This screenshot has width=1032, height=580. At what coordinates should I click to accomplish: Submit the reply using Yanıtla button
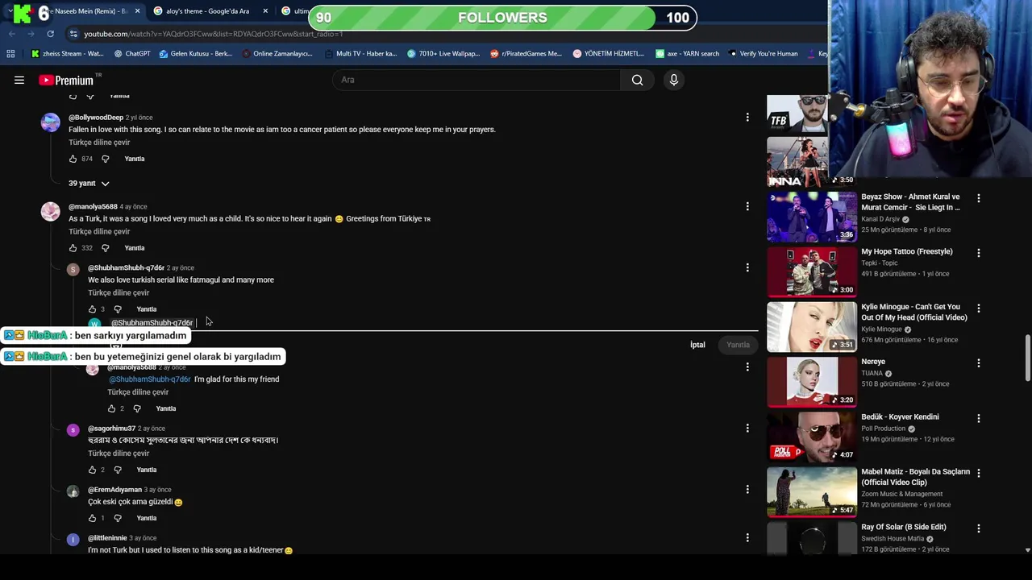click(x=738, y=345)
